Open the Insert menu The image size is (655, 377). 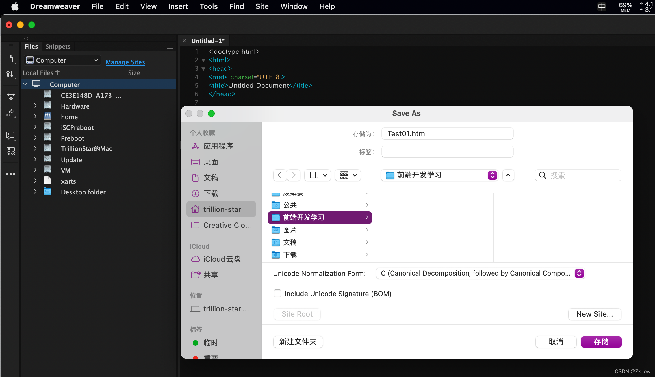[178, 6]
